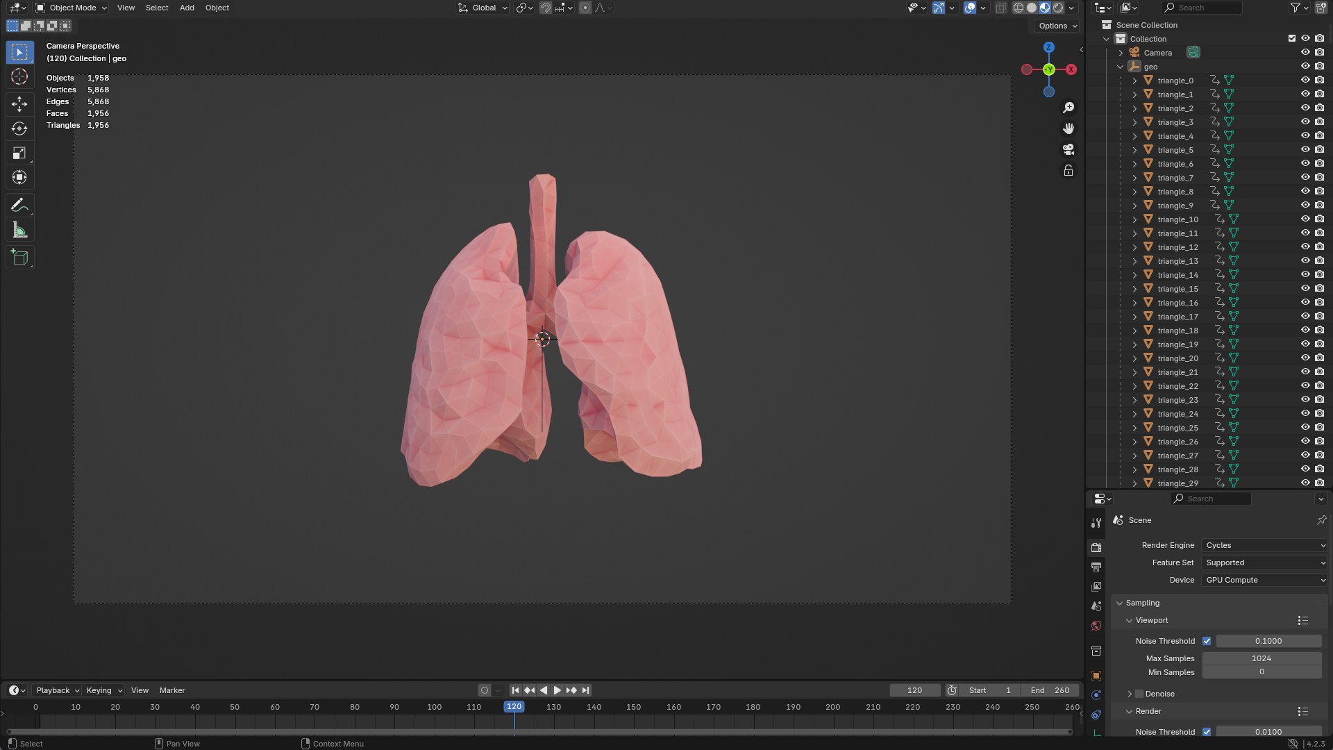
Task: Click the outliner Search field
Action: tap(1202, 8)
